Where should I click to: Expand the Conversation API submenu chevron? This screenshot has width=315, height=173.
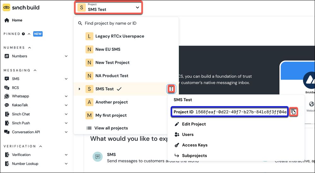coord(66,132)
